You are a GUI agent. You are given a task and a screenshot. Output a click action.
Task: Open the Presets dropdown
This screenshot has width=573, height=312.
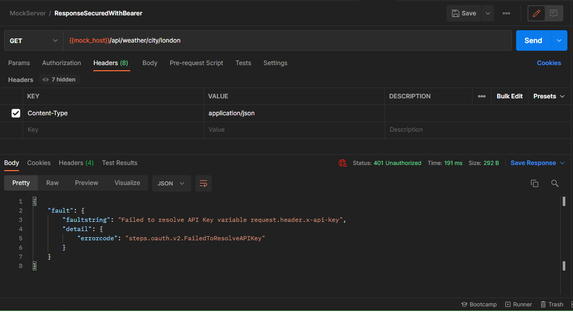point(549,96)
